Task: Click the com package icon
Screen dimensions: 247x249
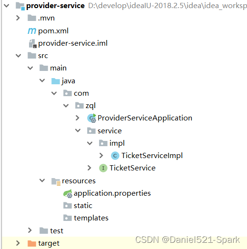Action: (68, 93)
